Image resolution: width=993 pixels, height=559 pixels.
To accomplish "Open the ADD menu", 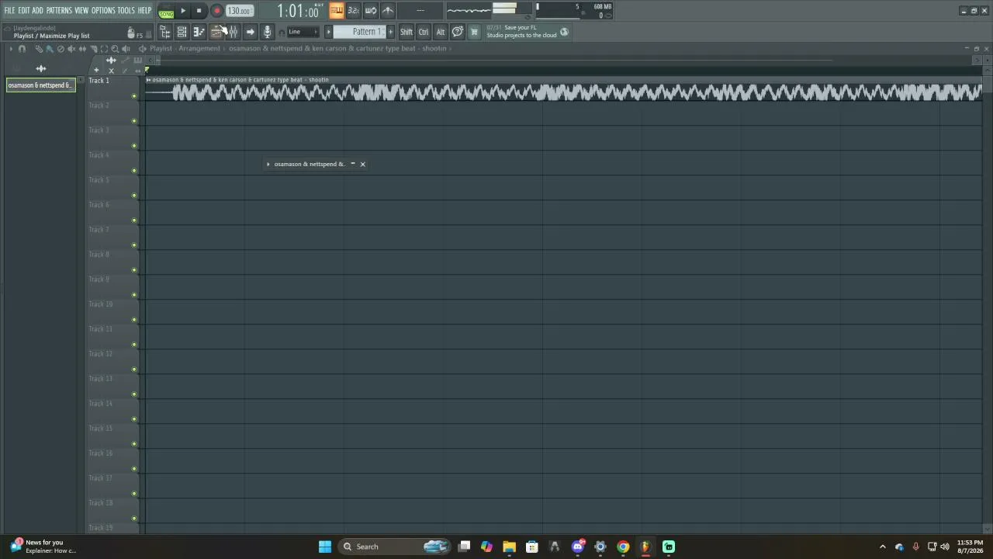I will pyautogui.click(x=37, y=10).
